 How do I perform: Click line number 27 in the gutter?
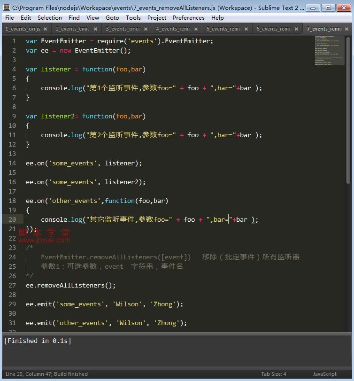(12, 285)
